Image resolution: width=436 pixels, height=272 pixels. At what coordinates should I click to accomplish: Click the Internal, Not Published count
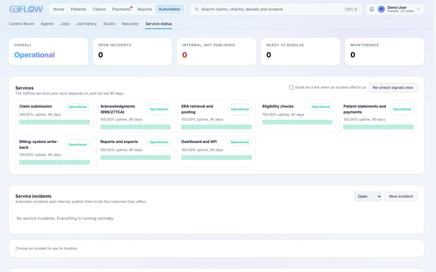[185, 55]
